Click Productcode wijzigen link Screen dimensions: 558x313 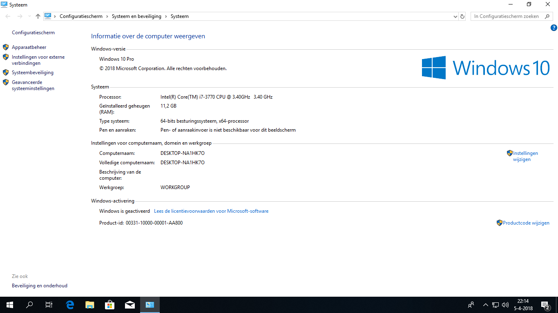[526, 223]
